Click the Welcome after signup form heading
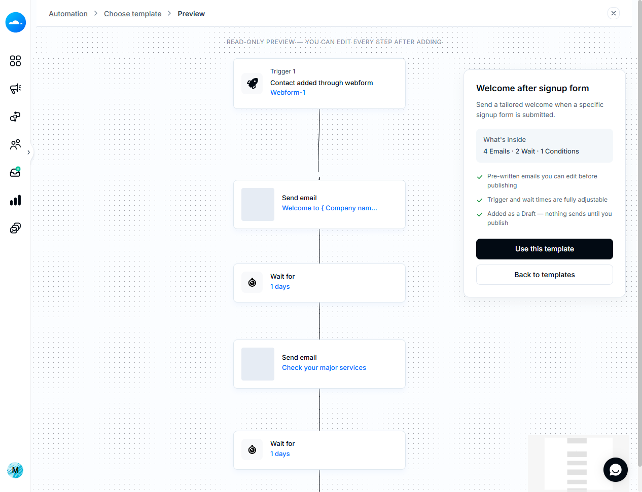The image size is (642, 492). click(x=532, y=88)
